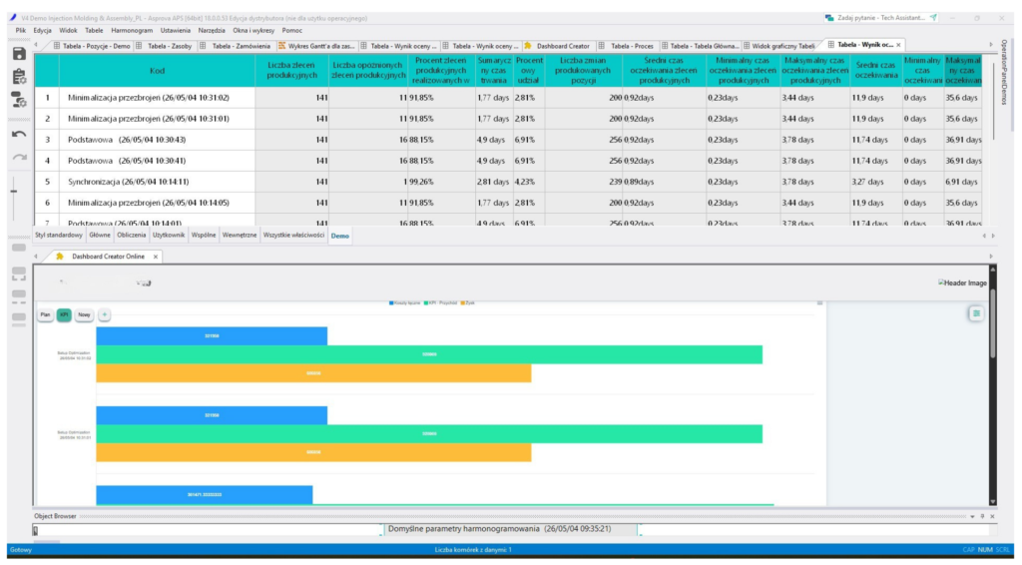Click the Liczba zleceń produkcyjnych column header
The image size is (1022, 565).
pos(291,71)
